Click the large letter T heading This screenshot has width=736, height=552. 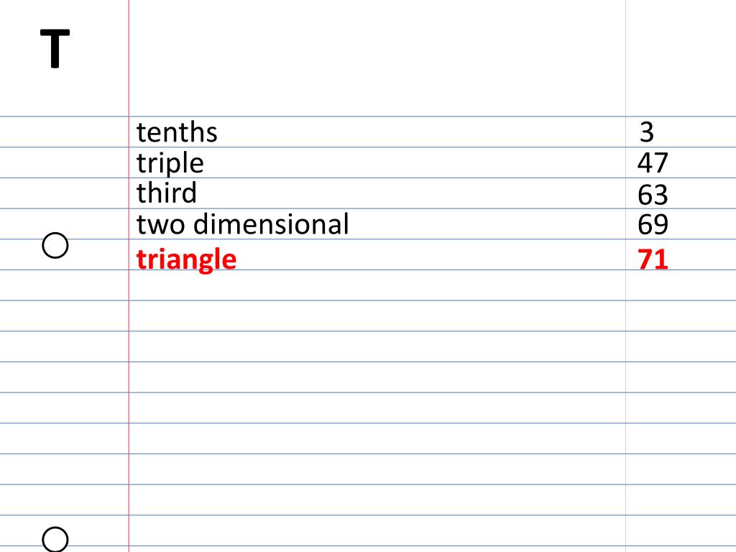click(55, 49)
